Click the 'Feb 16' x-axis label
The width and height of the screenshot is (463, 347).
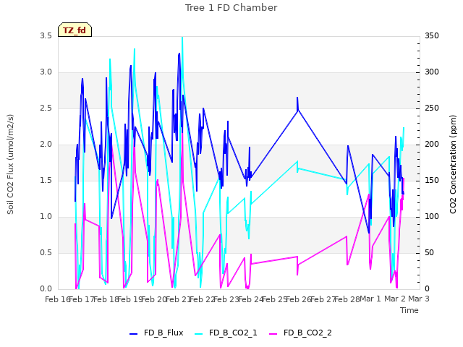57,299
